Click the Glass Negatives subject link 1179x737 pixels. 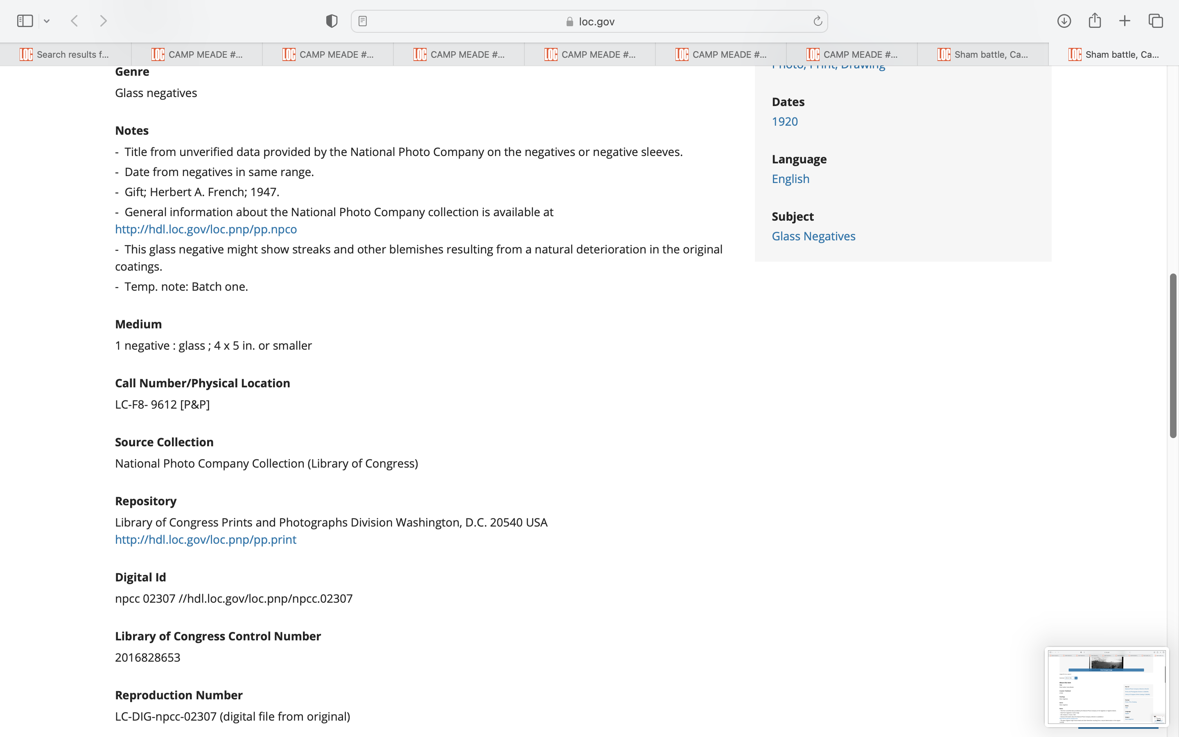[x=813, y=236]
